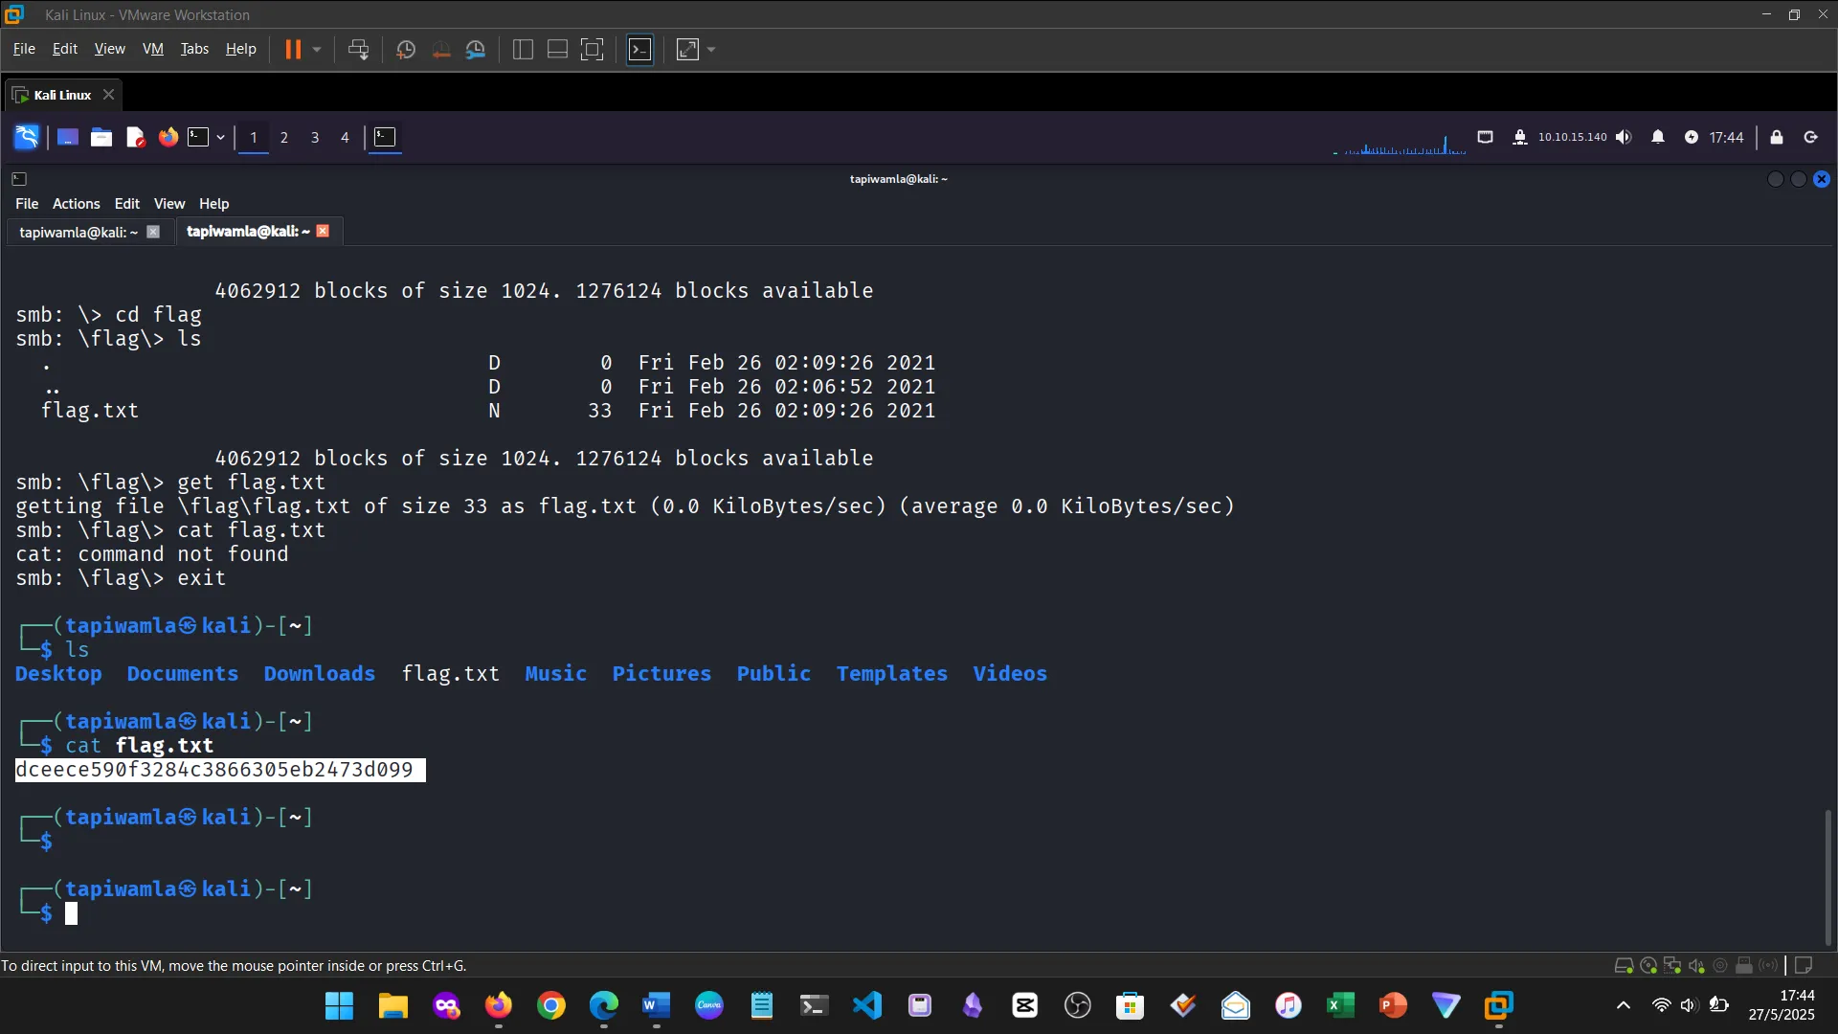The height and width of the screenshot is (1034, 1838).
Task: Send Ctrl+Alt+Del to the virtual machine
Action: pos(357,49)
